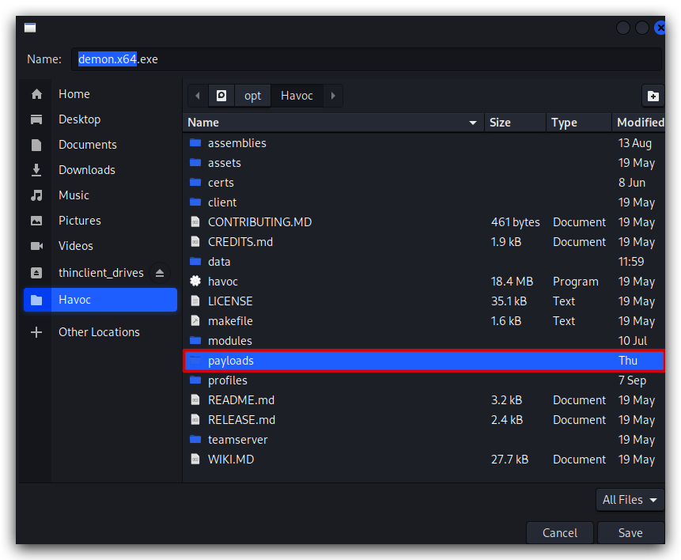Click the 18.4 MB size value

click(x=512, y=282)
